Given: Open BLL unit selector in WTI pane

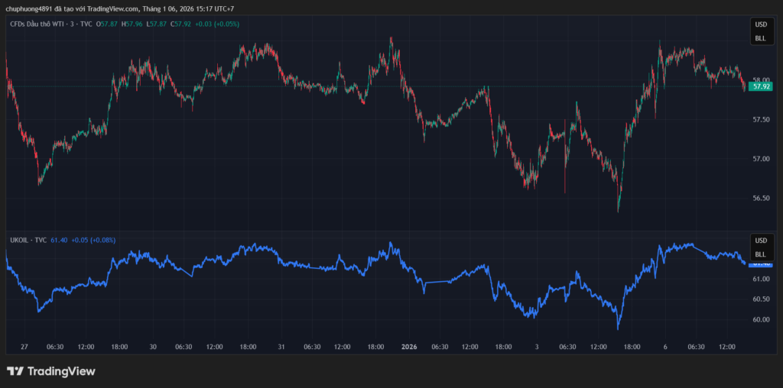Looking at the screenshot, I should coord(760,37).
